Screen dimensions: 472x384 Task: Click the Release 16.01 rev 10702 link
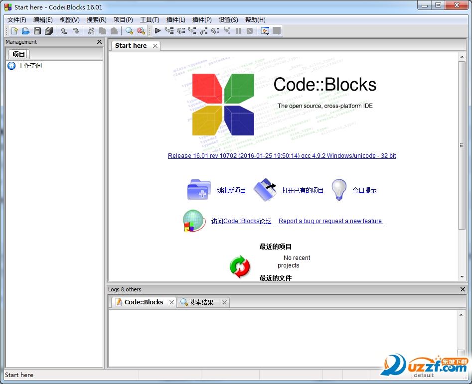(282, 156)
